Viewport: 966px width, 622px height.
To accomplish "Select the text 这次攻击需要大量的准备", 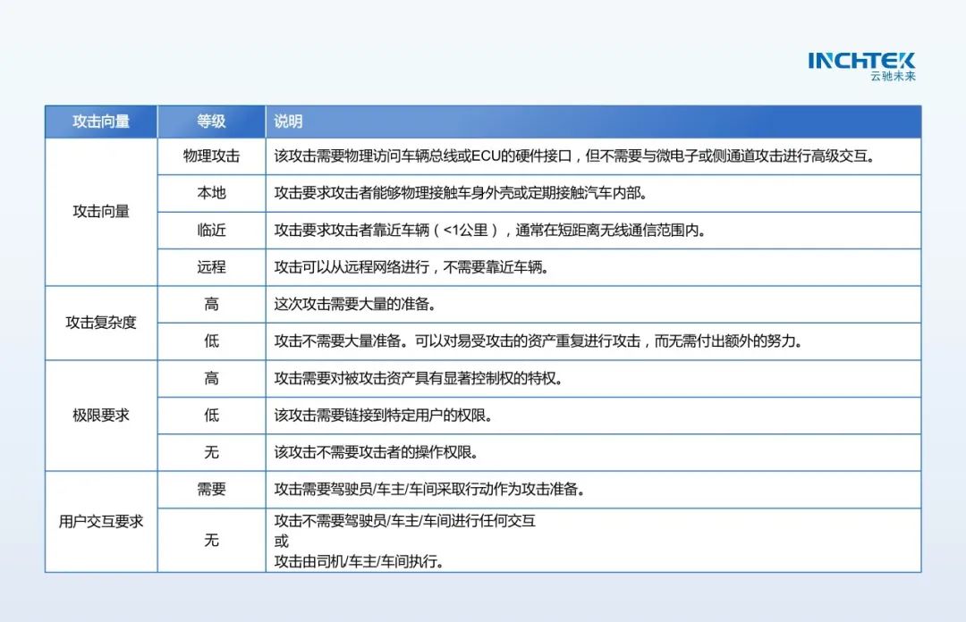I will point(355,304).
